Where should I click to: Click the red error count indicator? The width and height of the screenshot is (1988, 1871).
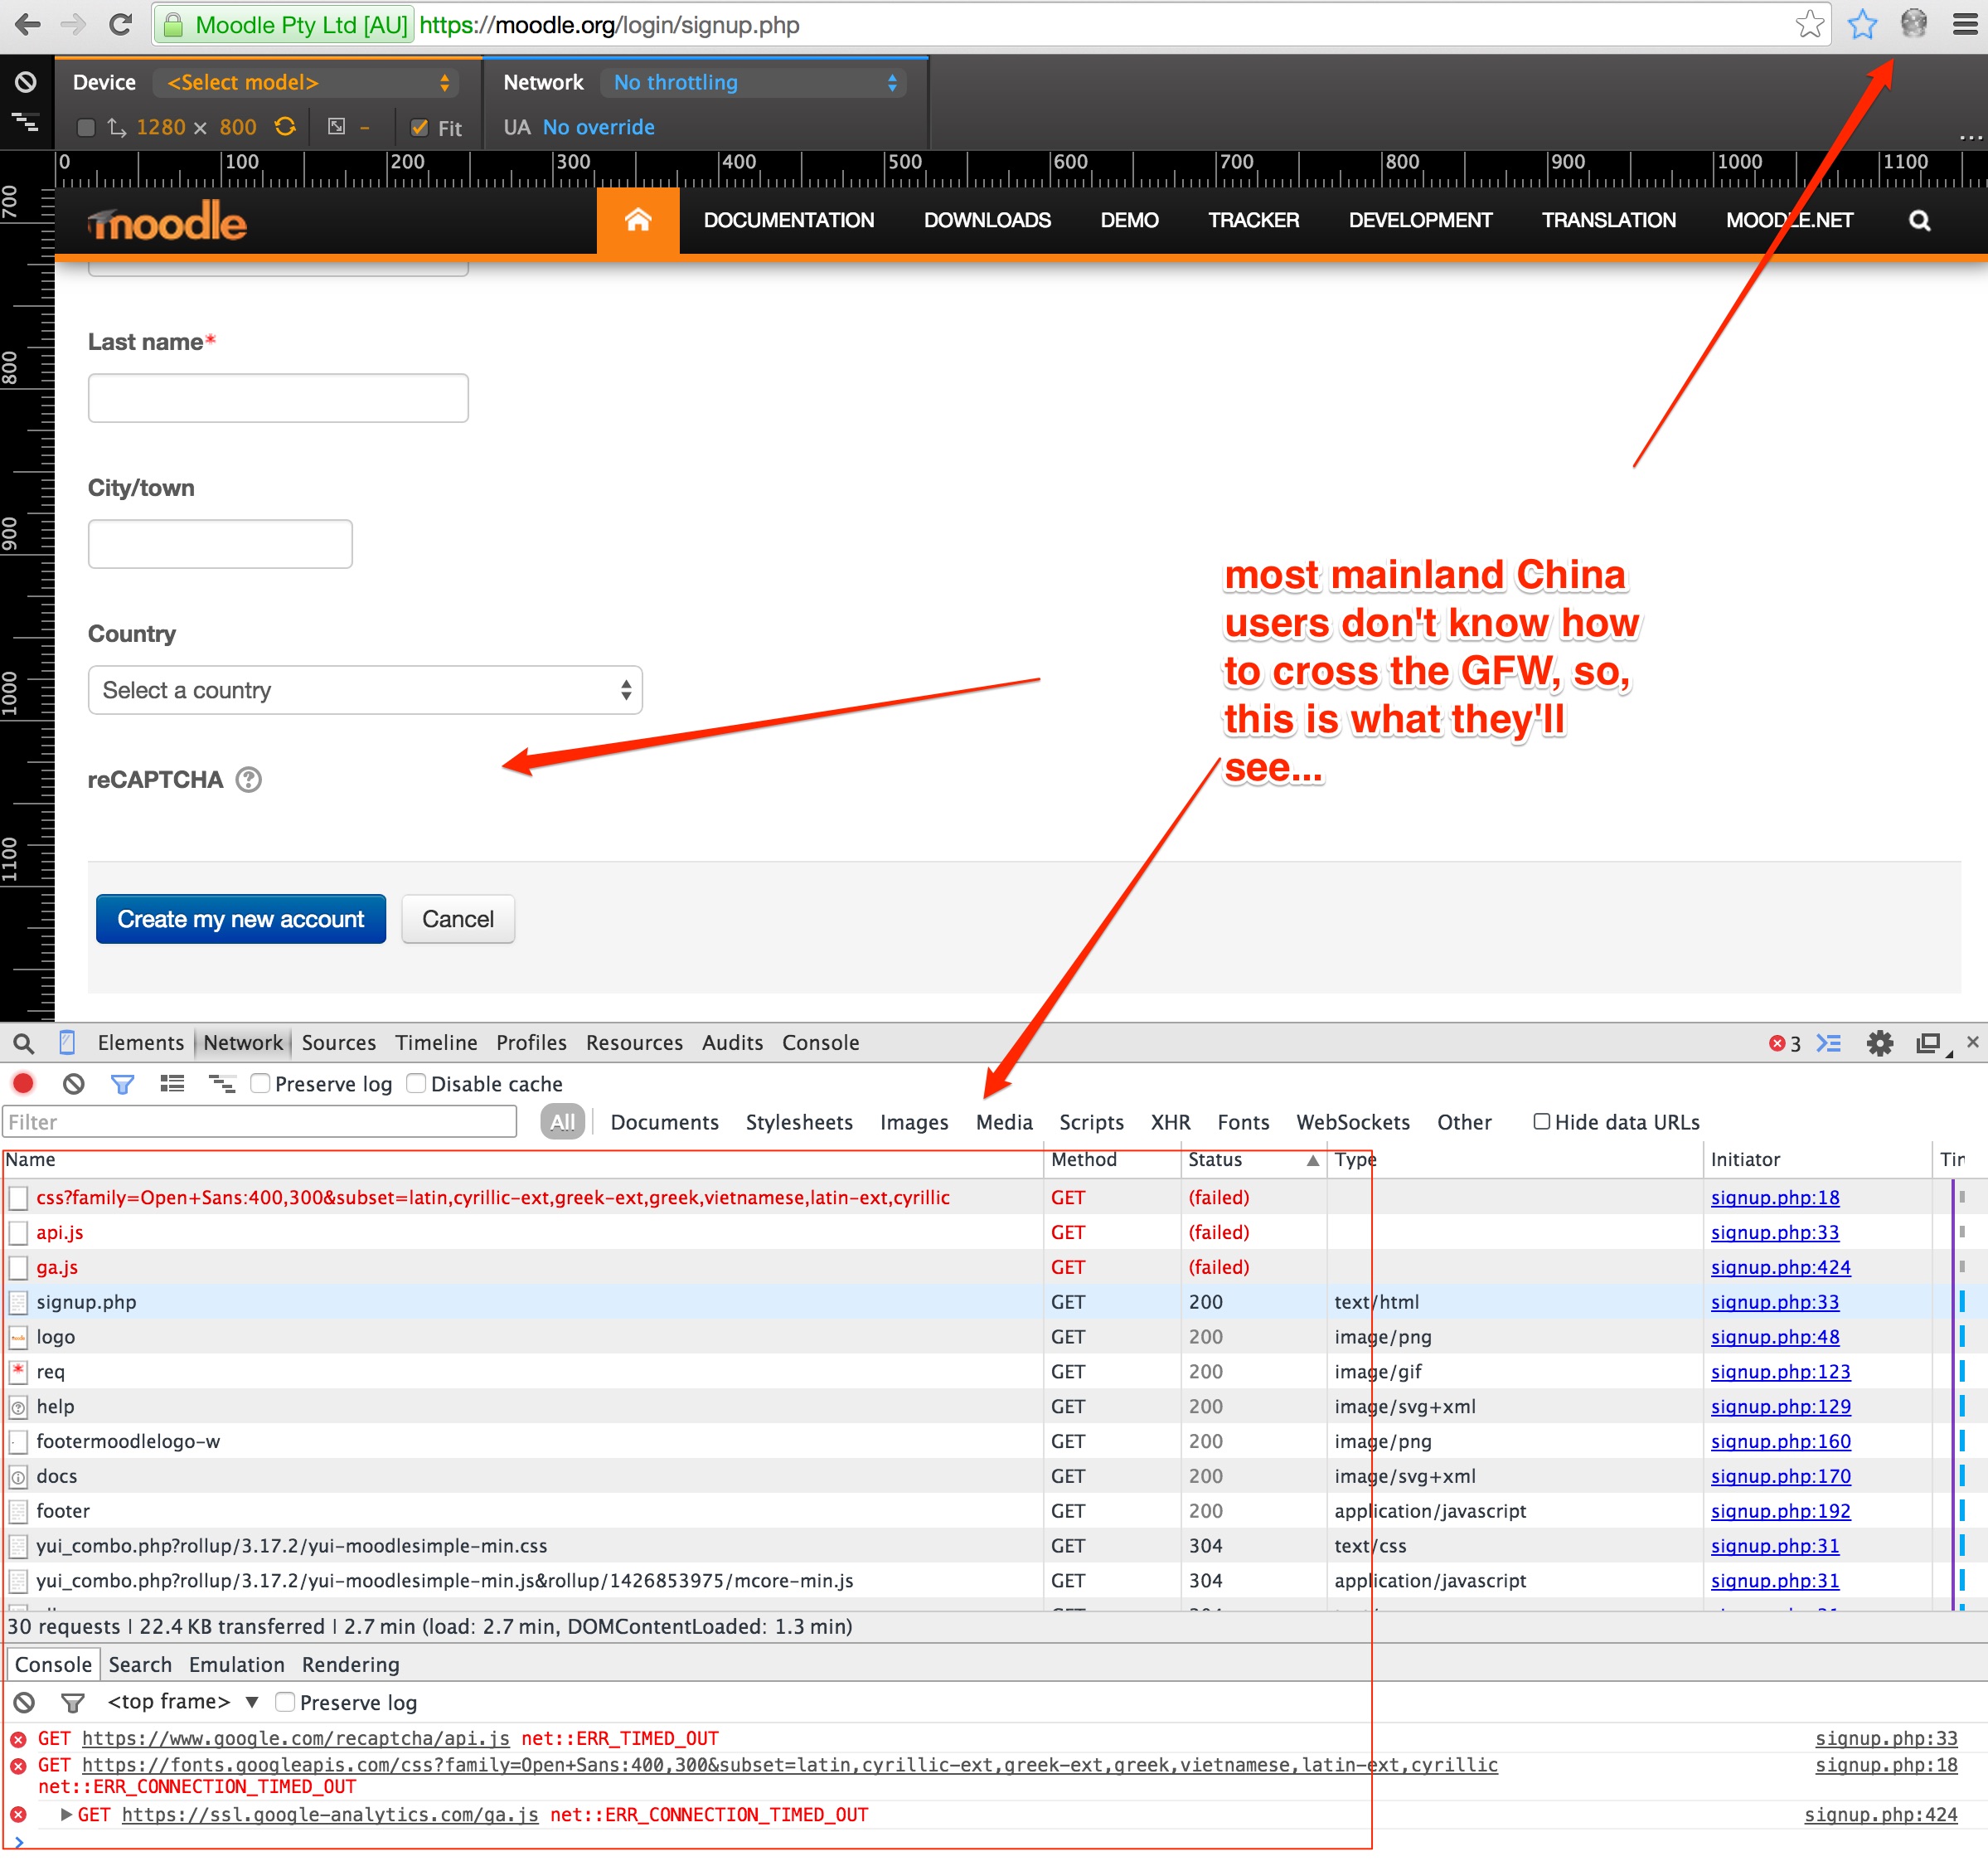point(1784,1043)
